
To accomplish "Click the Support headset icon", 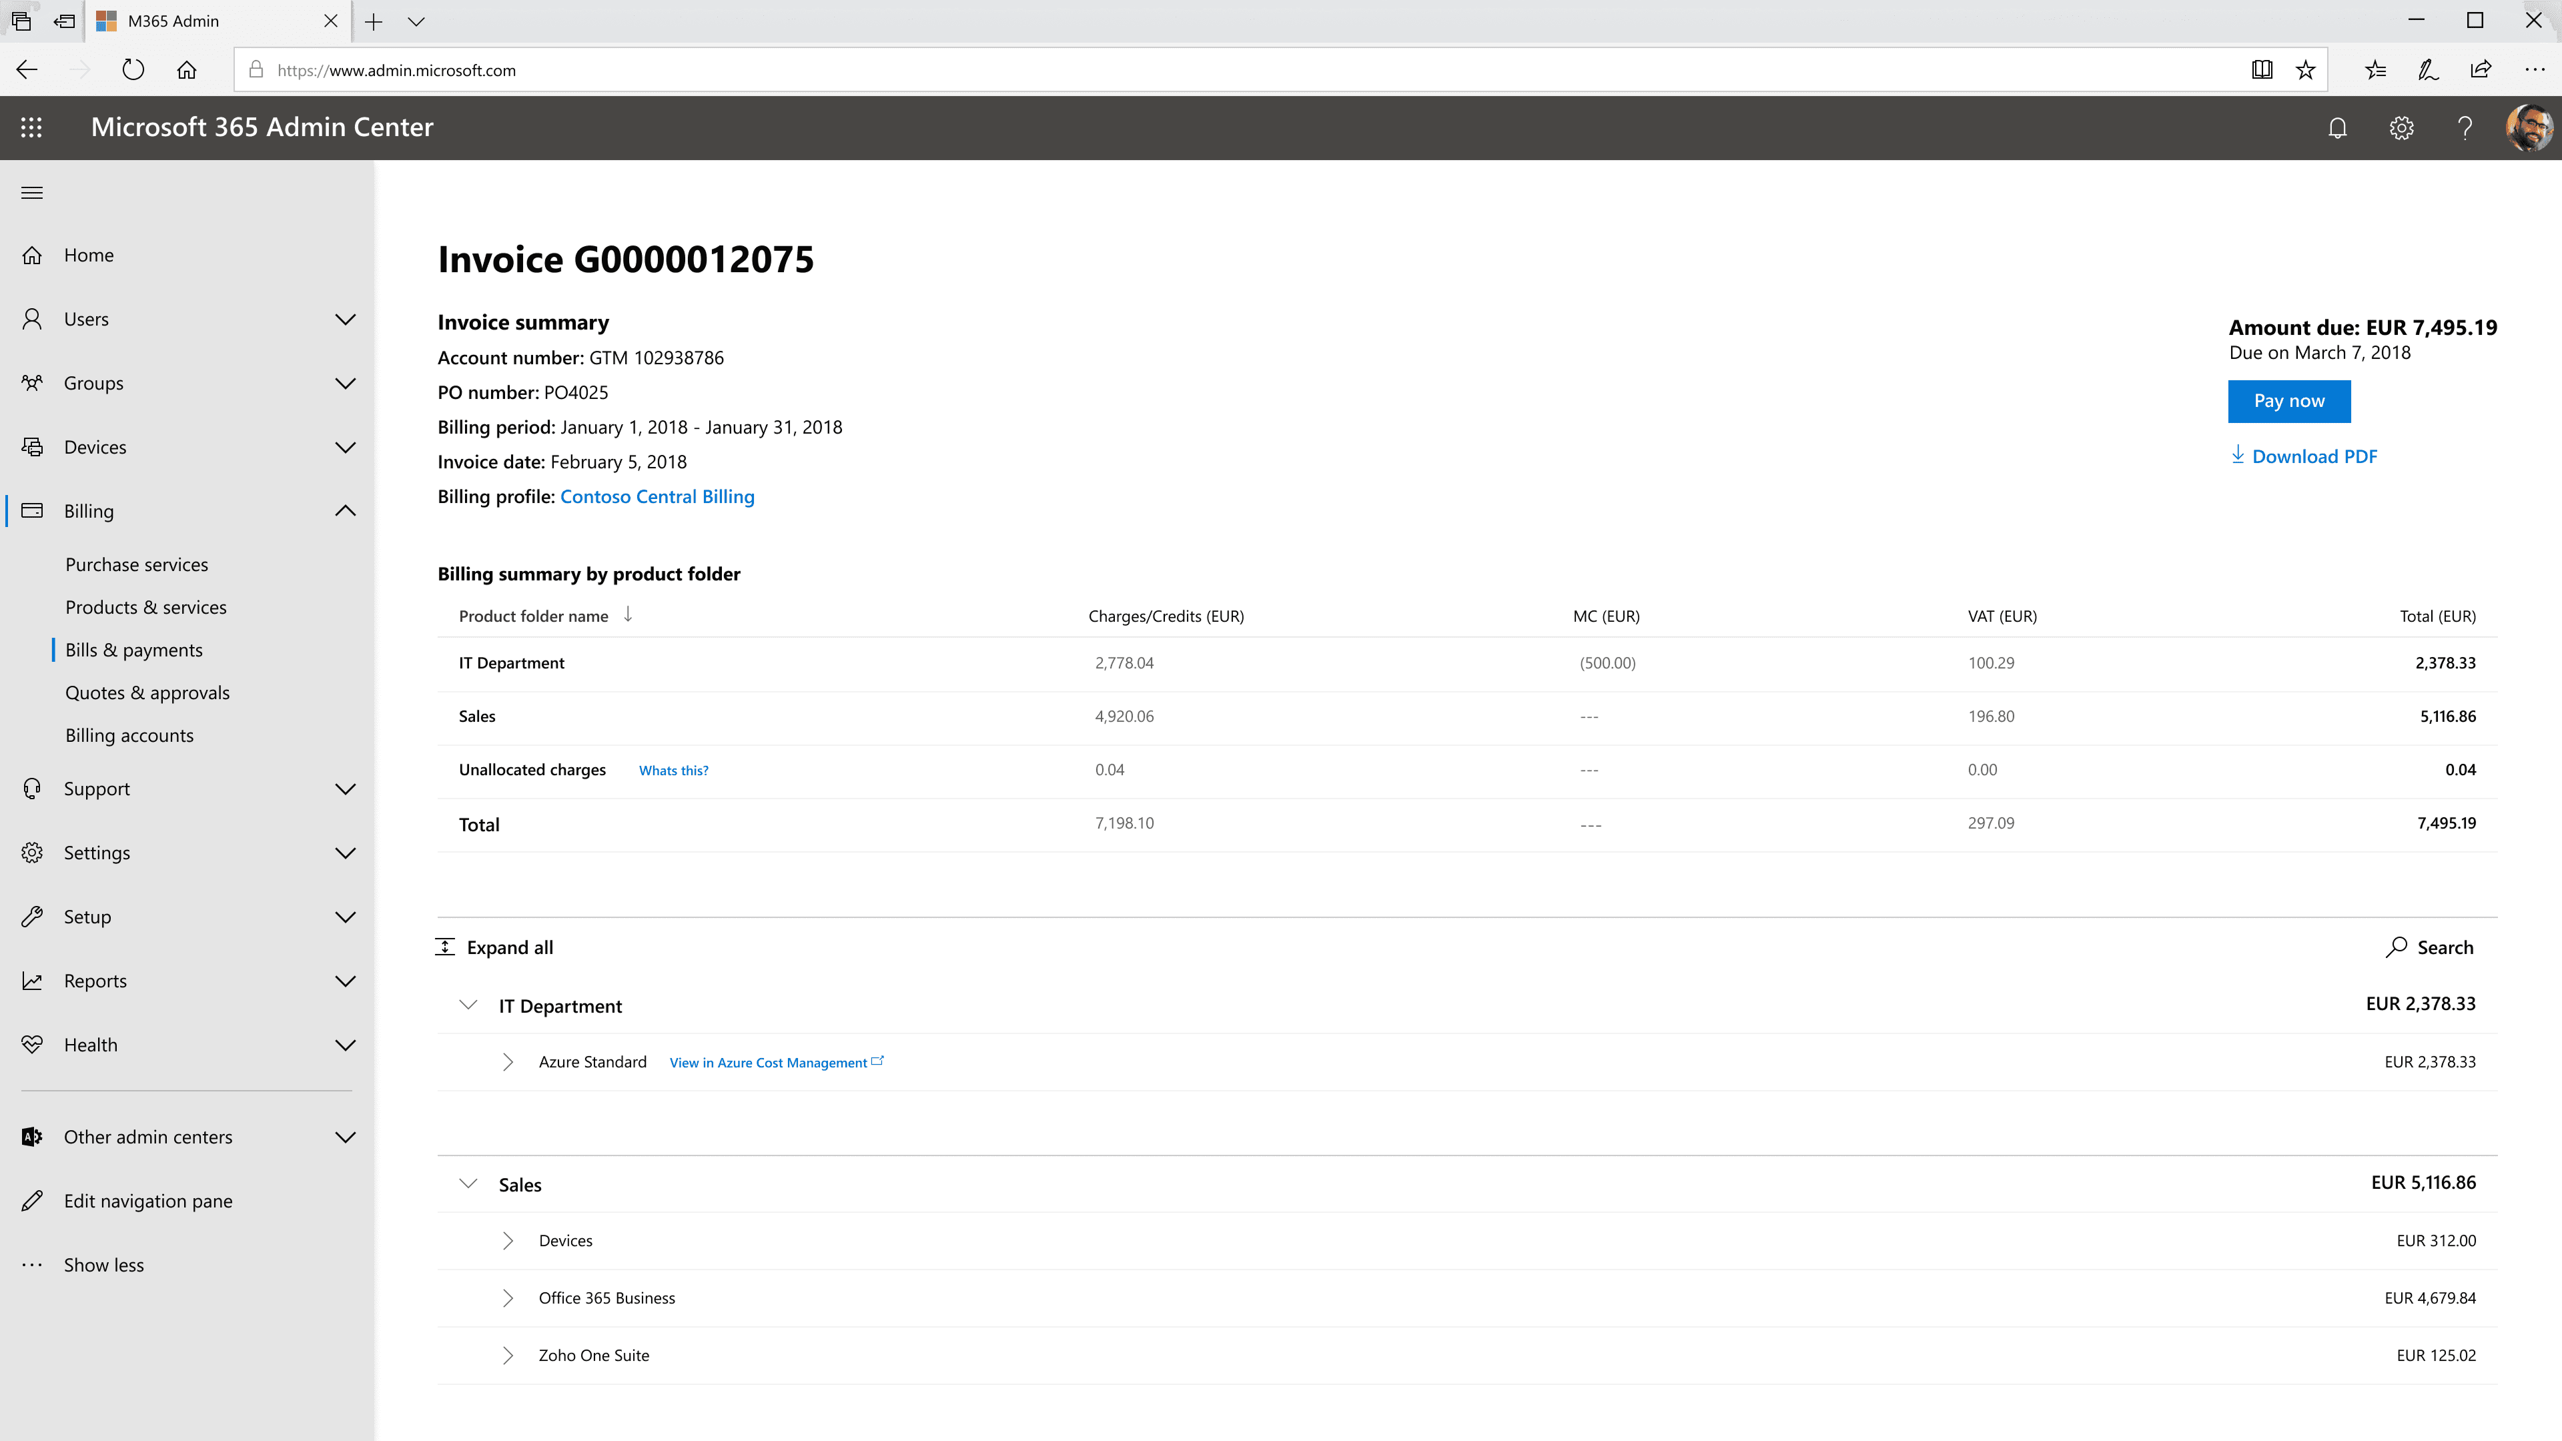I will pos(32,790).
